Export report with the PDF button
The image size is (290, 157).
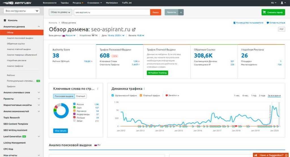click(282, 29)
